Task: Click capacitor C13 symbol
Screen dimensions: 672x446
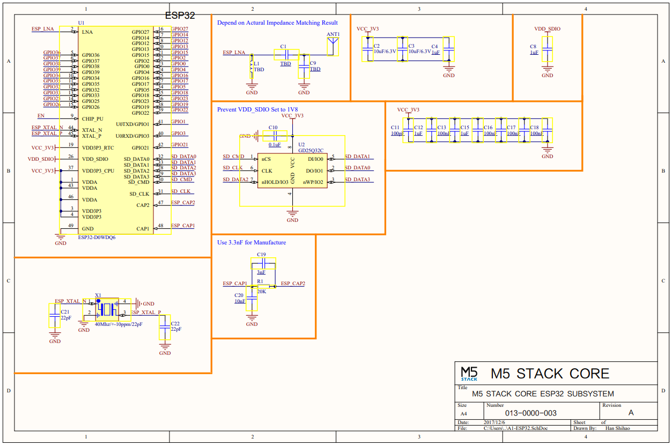Action: coord(454,130)
